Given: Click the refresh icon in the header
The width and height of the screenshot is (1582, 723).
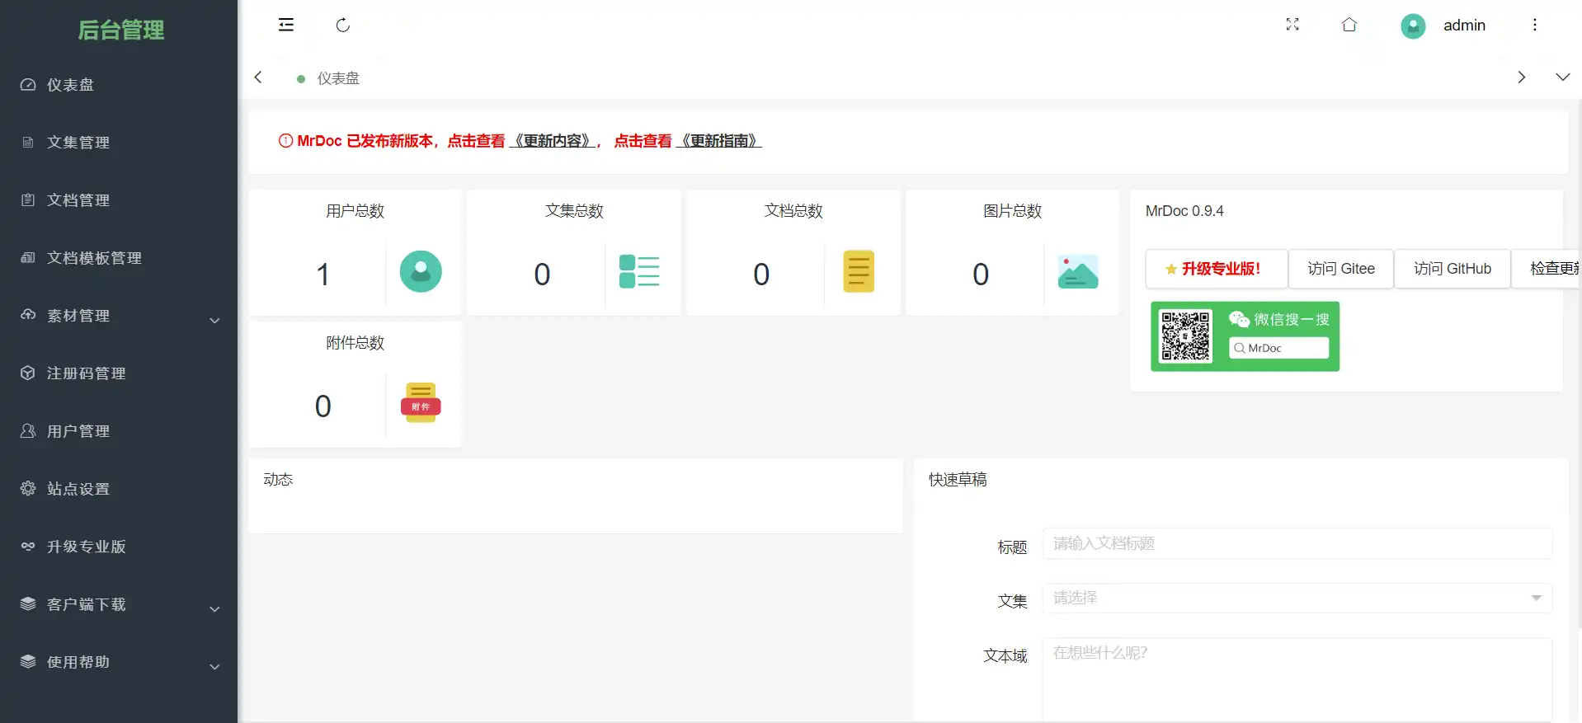Looking at the screenshot, I should (343, 25).
